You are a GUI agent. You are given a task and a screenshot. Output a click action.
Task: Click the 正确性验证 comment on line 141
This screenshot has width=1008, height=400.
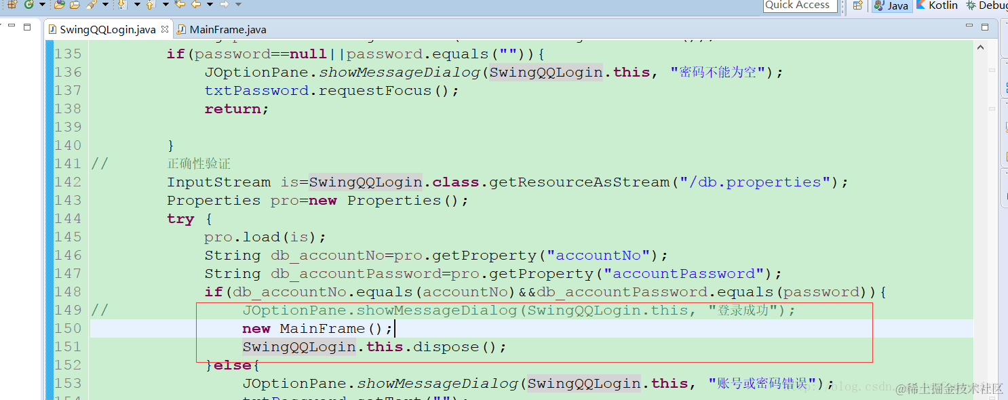point(199,163)
